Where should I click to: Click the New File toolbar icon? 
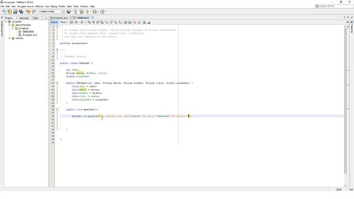[x=4, y=12]
